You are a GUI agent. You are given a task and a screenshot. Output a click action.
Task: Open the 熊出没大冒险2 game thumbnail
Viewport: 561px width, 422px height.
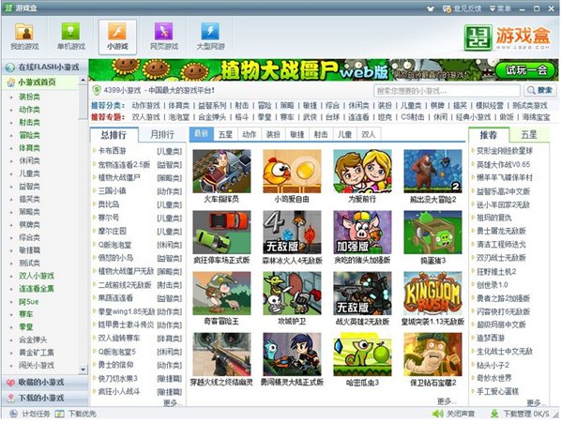tap(432, 172)
